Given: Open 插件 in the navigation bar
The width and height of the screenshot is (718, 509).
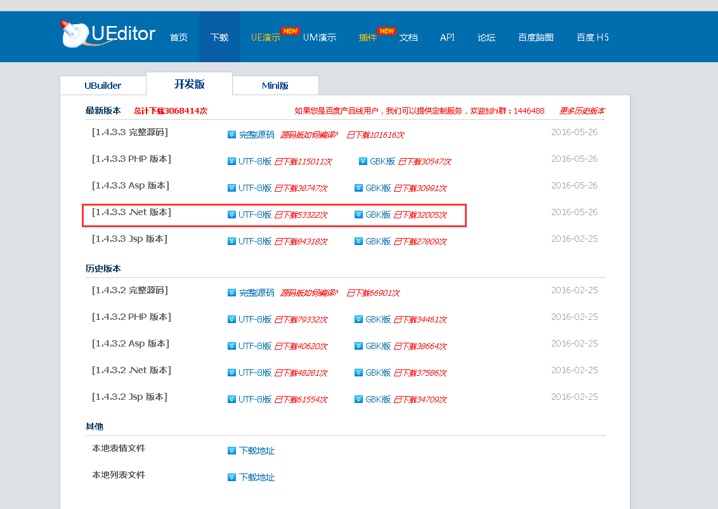Looking at the screenshot, I should coord(368,37).
